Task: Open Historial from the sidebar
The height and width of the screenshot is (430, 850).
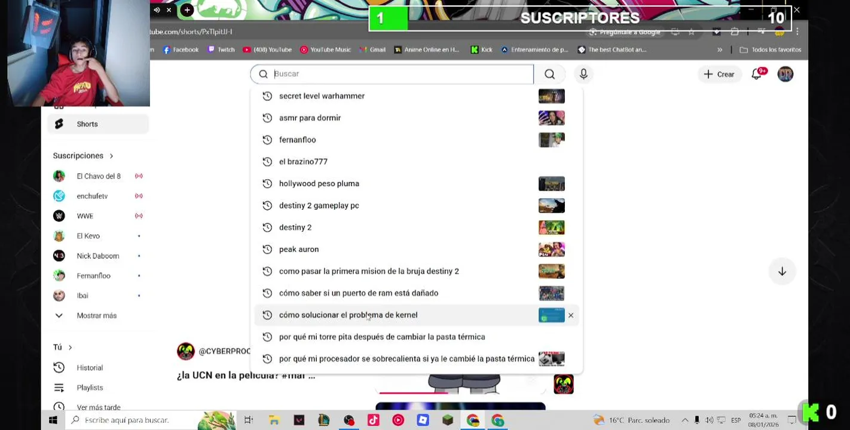Action: coord(90,368)
